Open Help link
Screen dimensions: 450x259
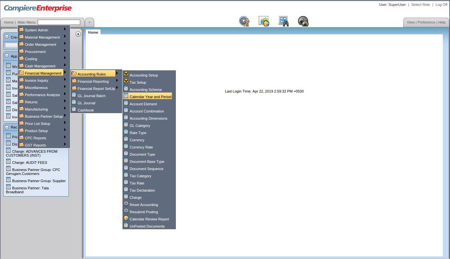tap(442, 22)
